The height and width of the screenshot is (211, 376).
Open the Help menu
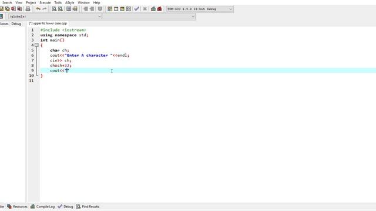tap(96, 2)
